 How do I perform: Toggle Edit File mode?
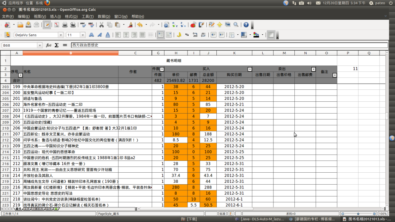point(47,25)
